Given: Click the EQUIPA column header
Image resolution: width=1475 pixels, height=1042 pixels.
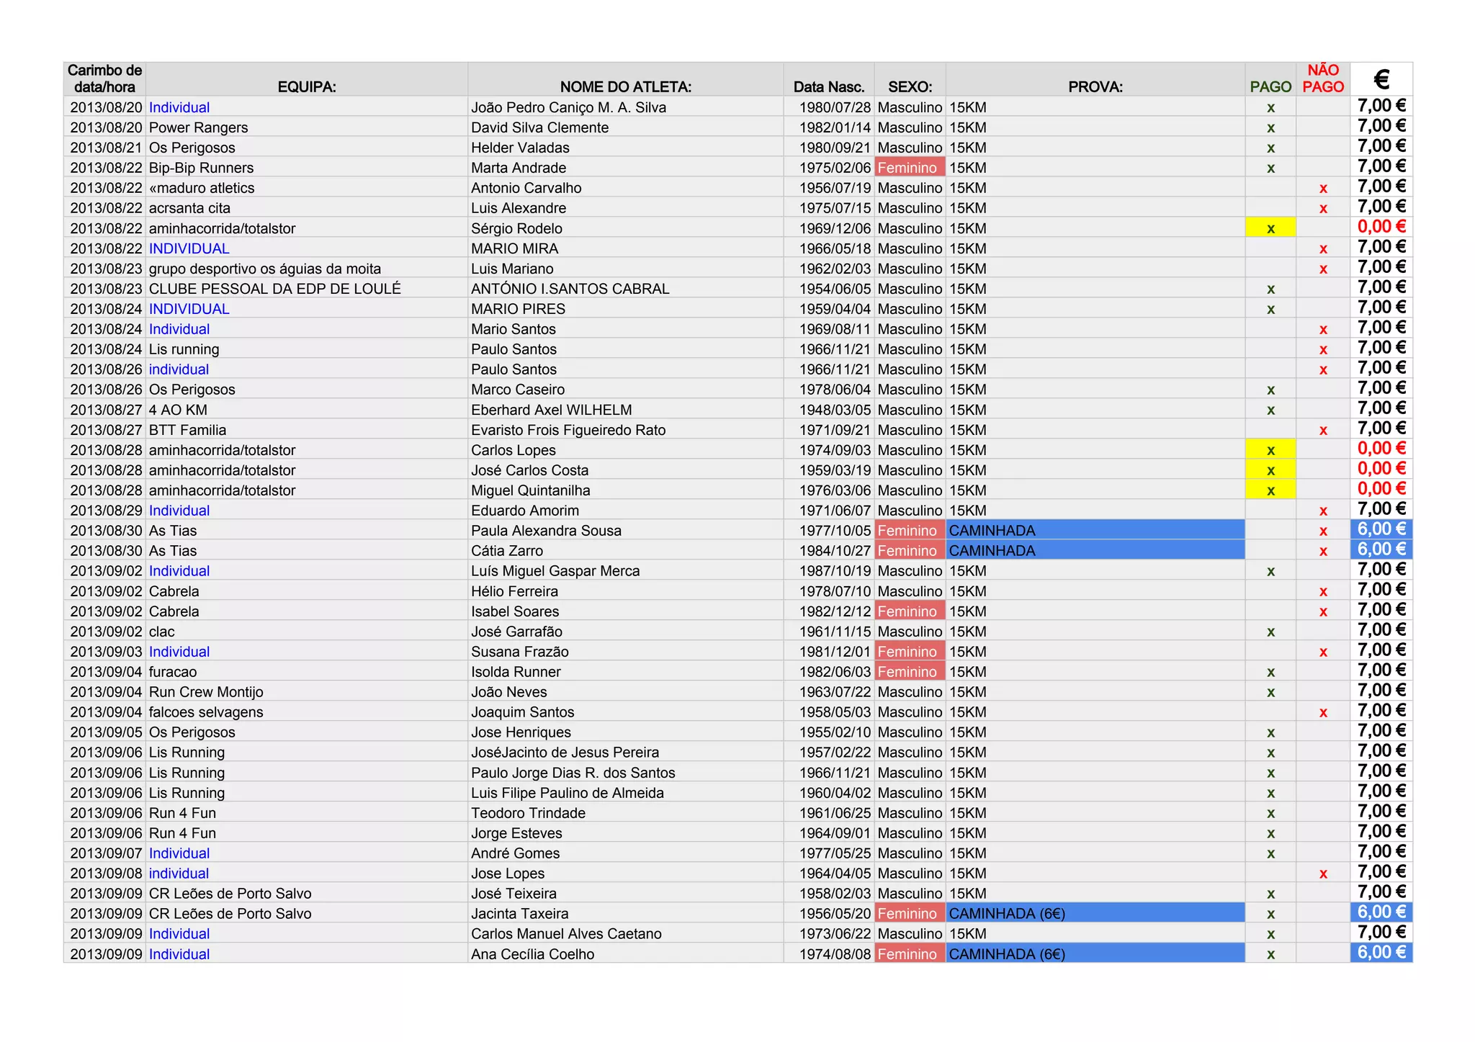Looking at the screenshot, I should (x=307, y=86).
